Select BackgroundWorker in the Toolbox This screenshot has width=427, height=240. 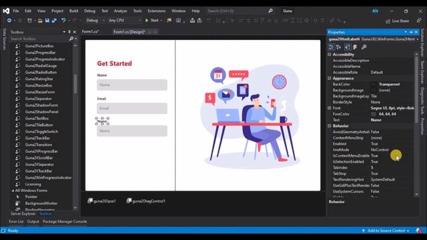click(x=41, y=203)
